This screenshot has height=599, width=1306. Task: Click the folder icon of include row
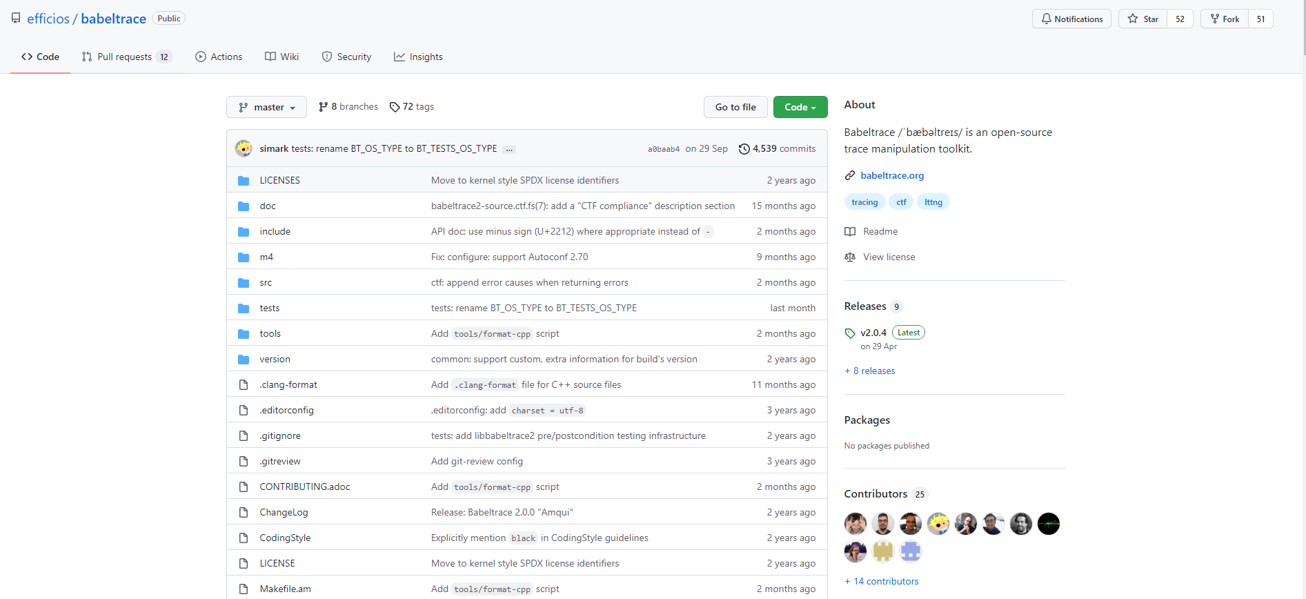[244, 232]
